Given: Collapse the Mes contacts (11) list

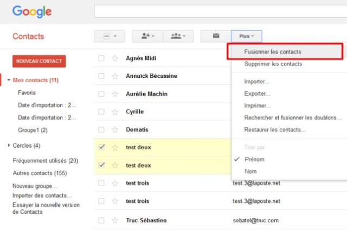Looking at the screenshot, I should [x=9, y=81].
